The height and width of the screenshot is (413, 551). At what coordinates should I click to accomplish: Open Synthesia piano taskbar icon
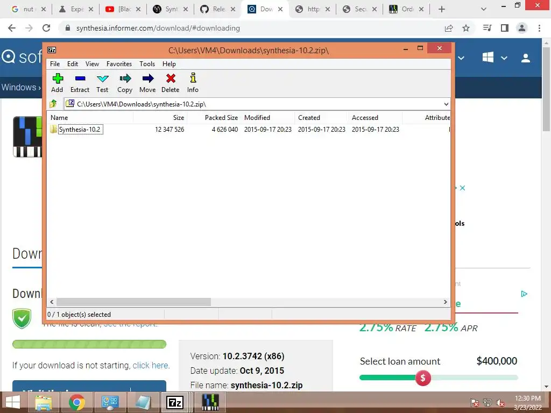click(x=210, y=402)
